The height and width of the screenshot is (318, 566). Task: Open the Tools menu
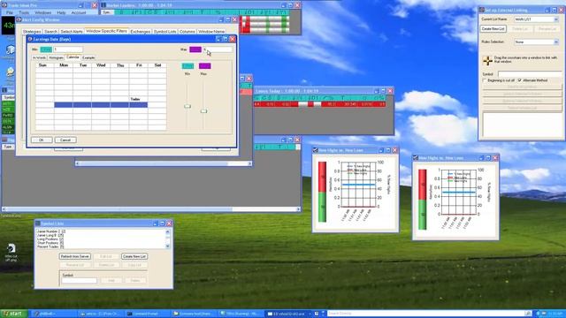[x=24, y=12]
